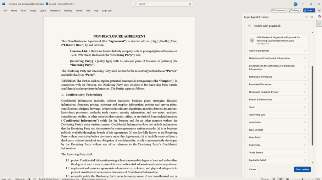Click the zoom out minus button
The image size is (322, 180).
click(x=292, y=179)
